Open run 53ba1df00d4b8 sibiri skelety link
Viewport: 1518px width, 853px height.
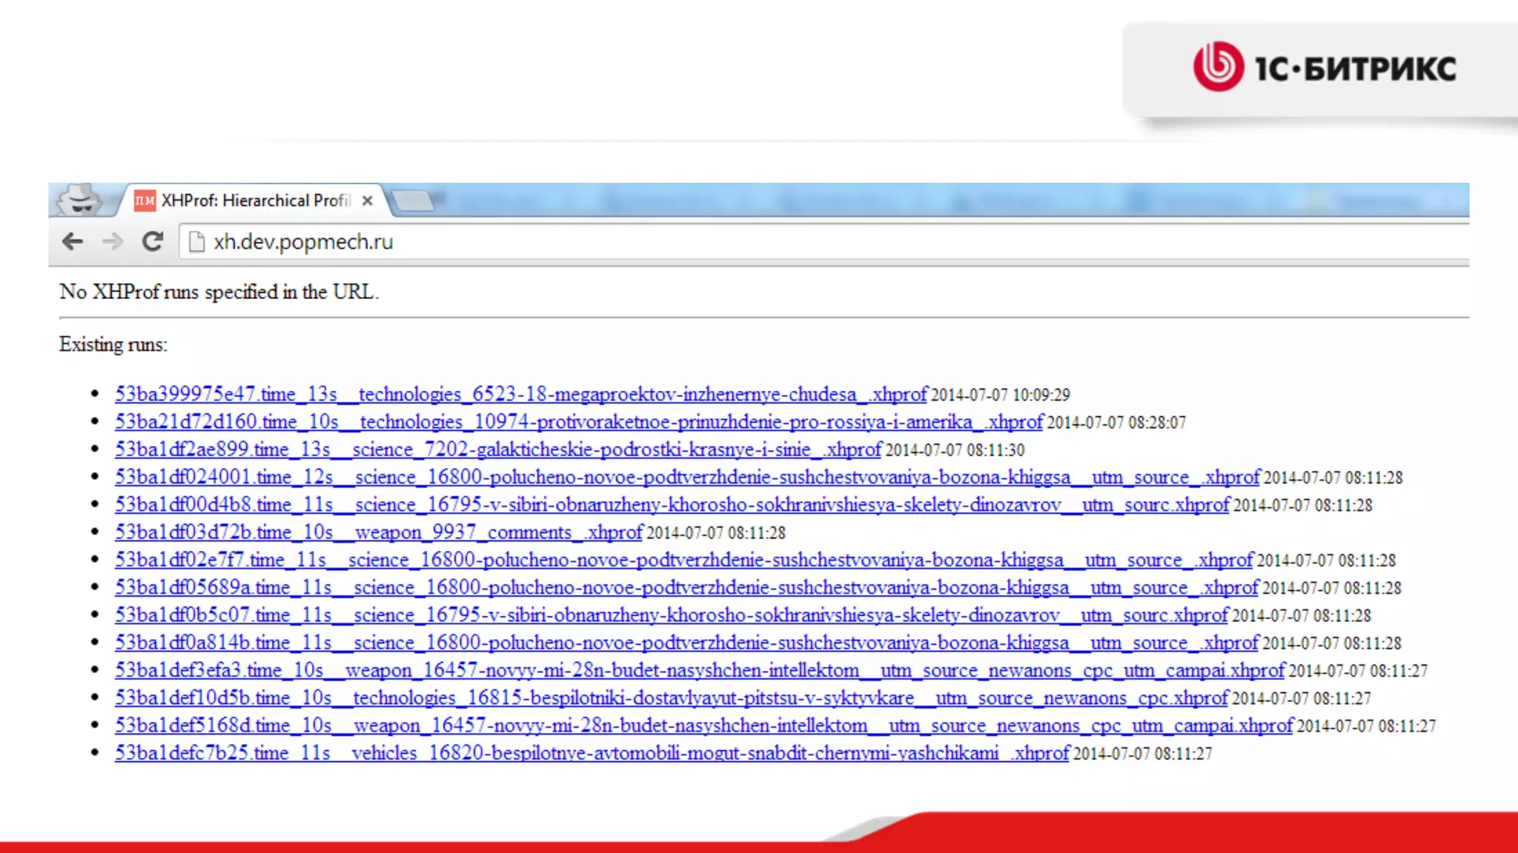(672, 505)
